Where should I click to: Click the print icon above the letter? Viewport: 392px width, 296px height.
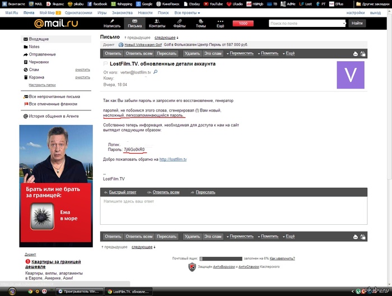click(355, 54)
